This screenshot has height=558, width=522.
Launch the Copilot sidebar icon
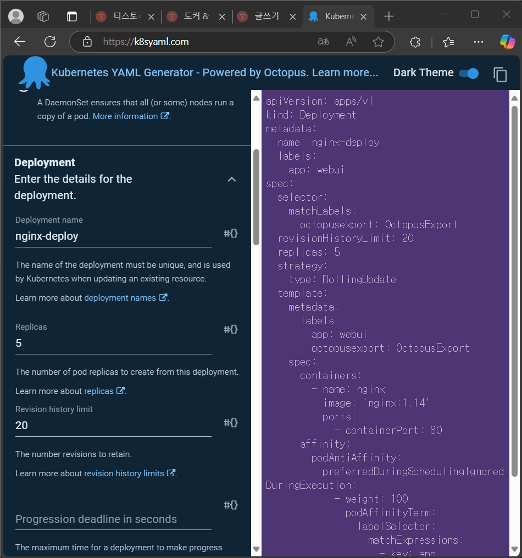tap(507, 42)
